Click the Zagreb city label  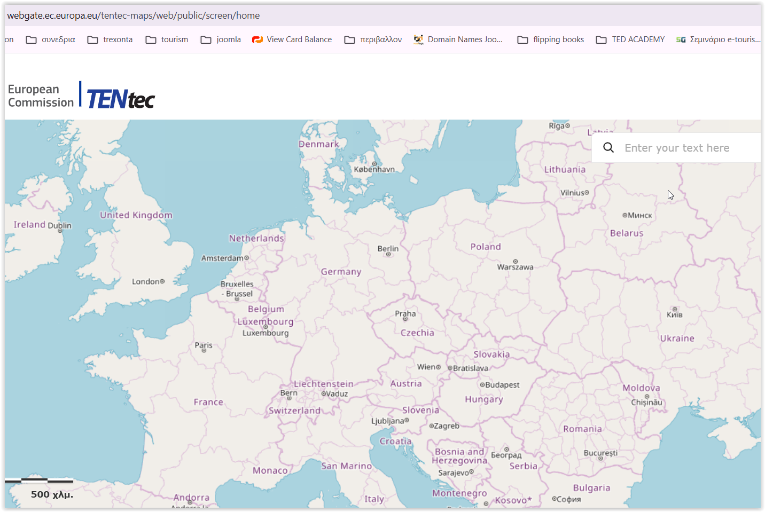447,426
